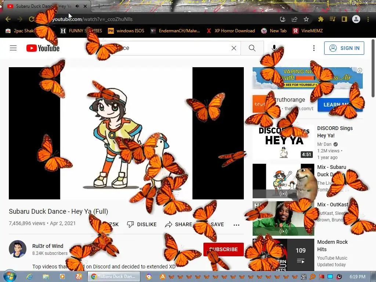Clear the YouTube search box with X
Image resolution: width=376 pixels, height=282 pixels.
coord(234,48)
